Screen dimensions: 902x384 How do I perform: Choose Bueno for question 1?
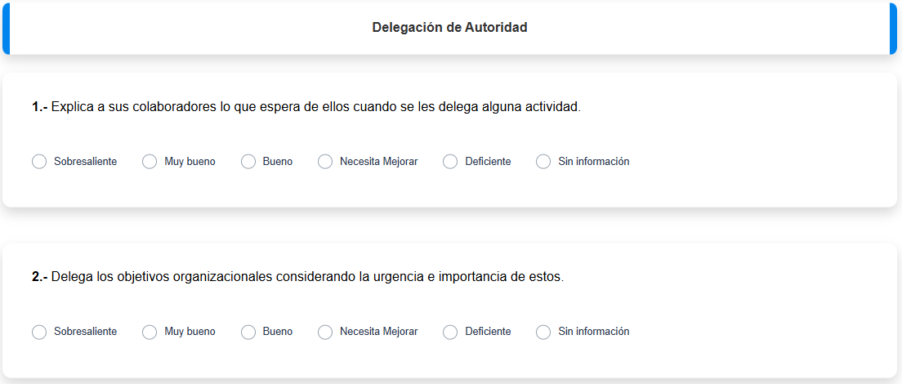pyautogui.click(x=248, y=162)
